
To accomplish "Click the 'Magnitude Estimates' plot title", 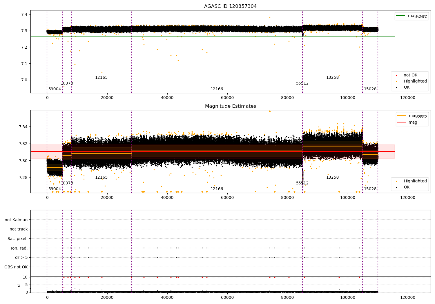I will [230, 106].
